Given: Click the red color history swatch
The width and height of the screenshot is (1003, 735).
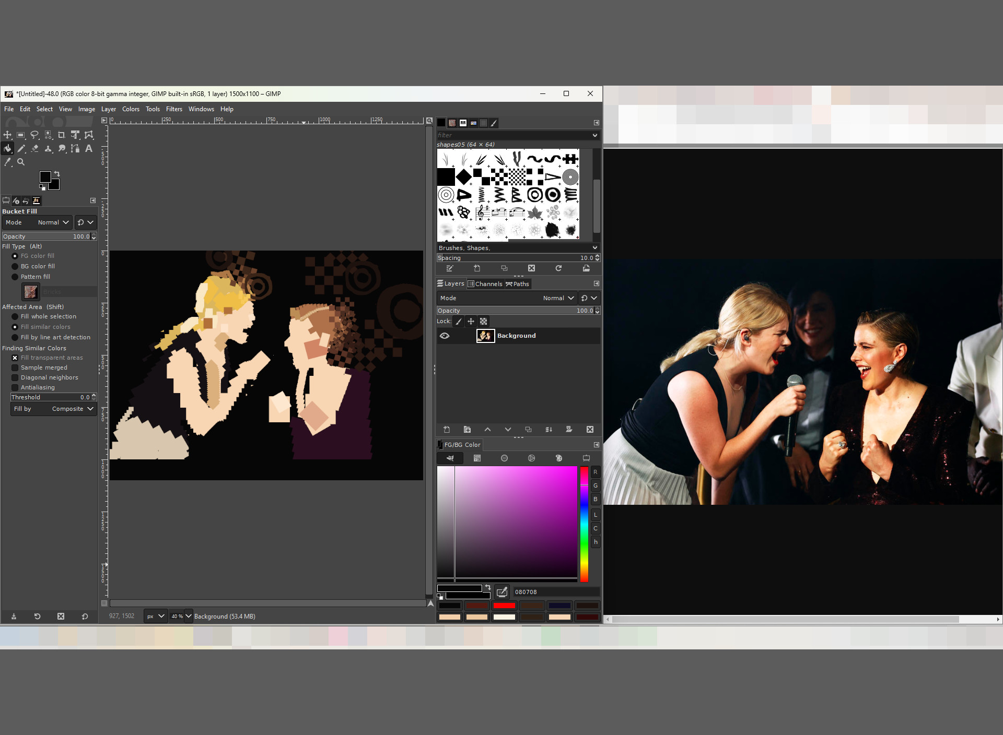Looking at the screenshot, I should [504, 606].
